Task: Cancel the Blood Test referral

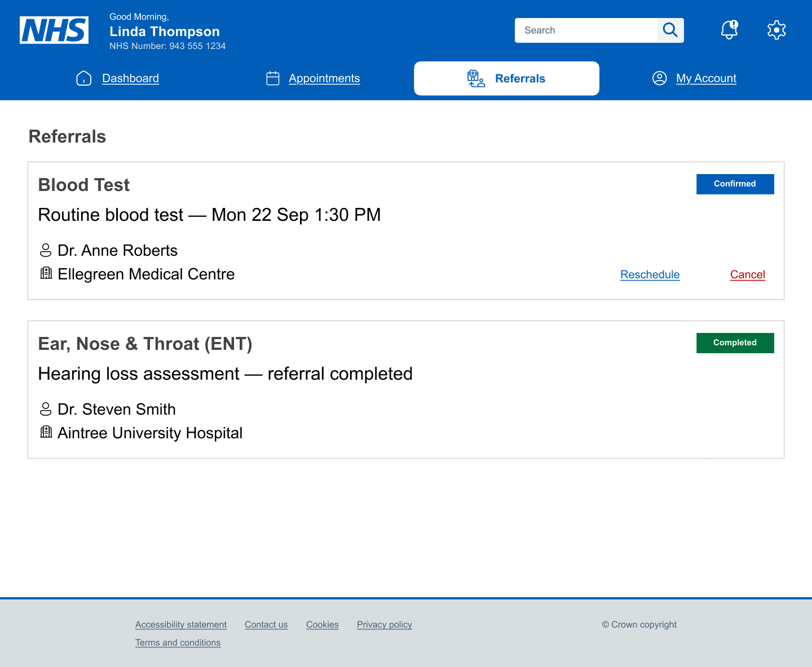Action: [748, 274]
